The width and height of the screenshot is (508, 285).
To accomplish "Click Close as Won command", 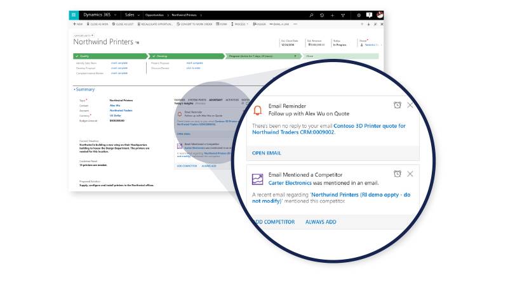I will point(97,24).
